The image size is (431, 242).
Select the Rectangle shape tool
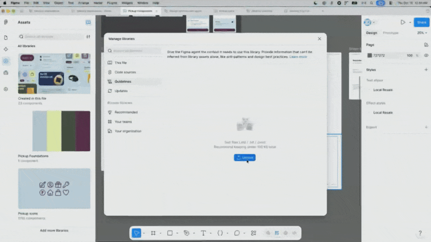[170, 233]
